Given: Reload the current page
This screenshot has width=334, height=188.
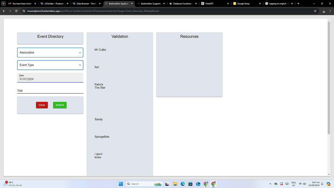Looking at the screenshot, I should 16,11.
